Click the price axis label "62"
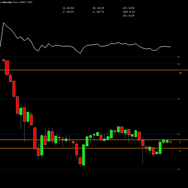Viewport: 188px width, 188px height. (179, 64)
